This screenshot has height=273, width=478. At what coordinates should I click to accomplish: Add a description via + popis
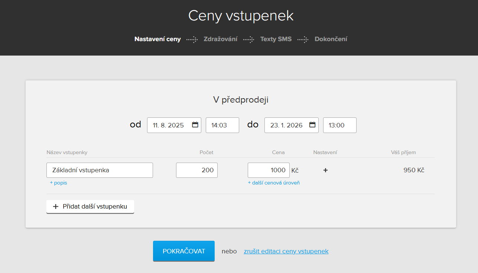58,183
